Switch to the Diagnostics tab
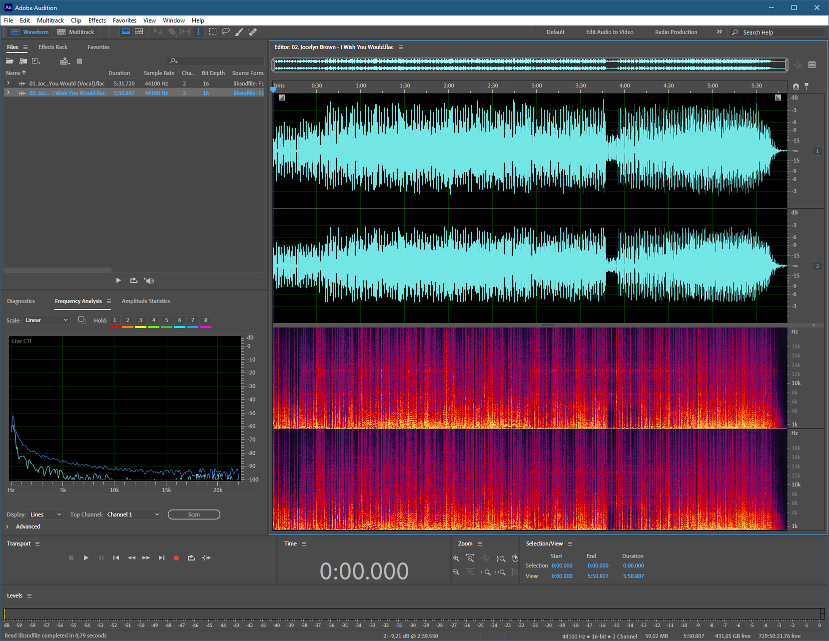829x641 pixels. coord(21,301)
